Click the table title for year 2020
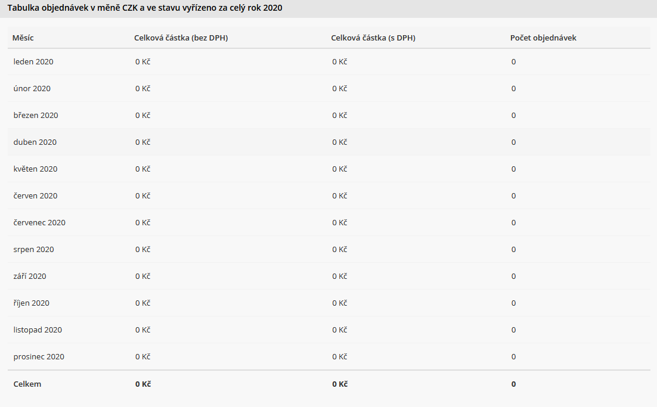Viewport: 657px width, 407px height. [145, 8]
